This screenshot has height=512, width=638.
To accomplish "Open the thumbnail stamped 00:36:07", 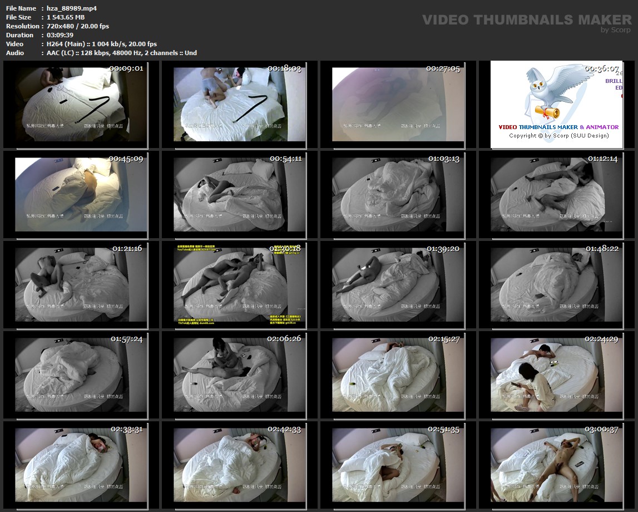I will 556,105.
